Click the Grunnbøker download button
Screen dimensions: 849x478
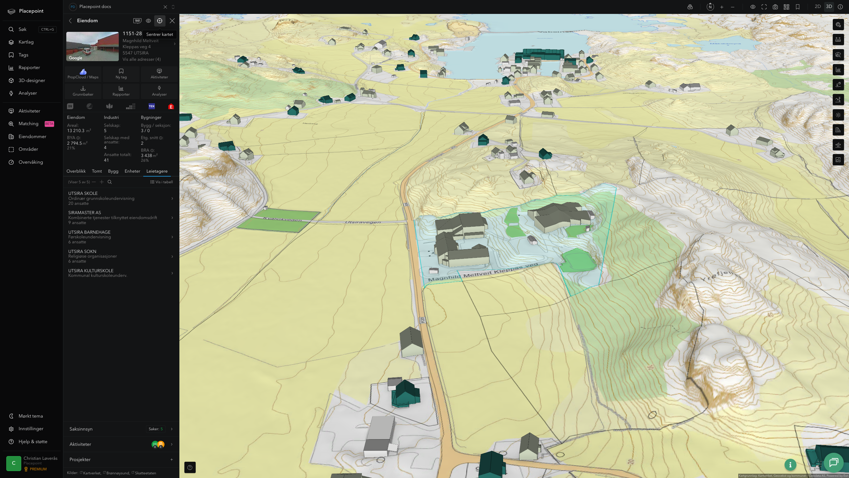pyautogui.click(x=83, y=91)
